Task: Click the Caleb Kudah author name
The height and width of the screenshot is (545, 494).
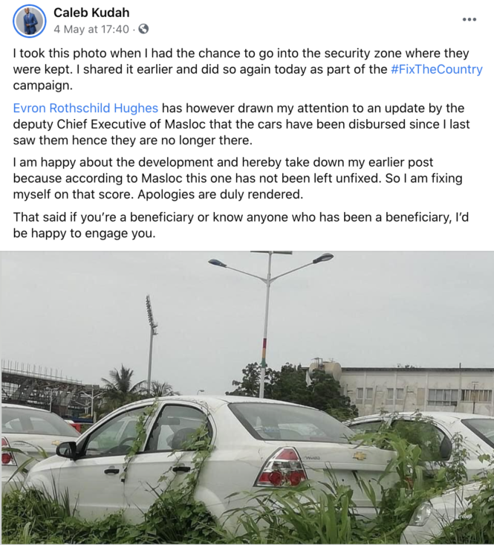Action: point(91,13)
